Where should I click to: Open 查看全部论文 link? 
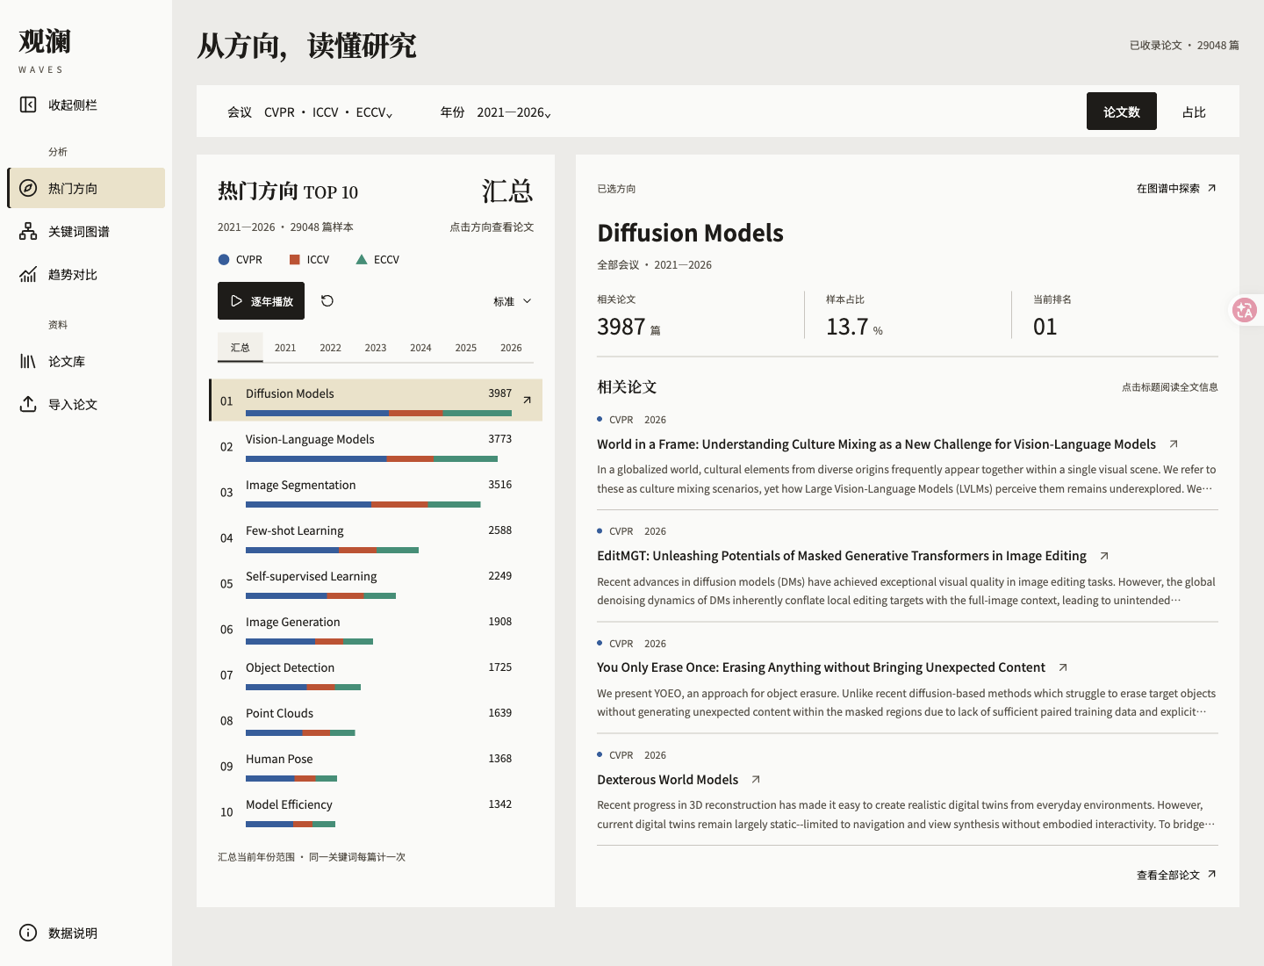pyautogui.click(x=1176, y=875)
